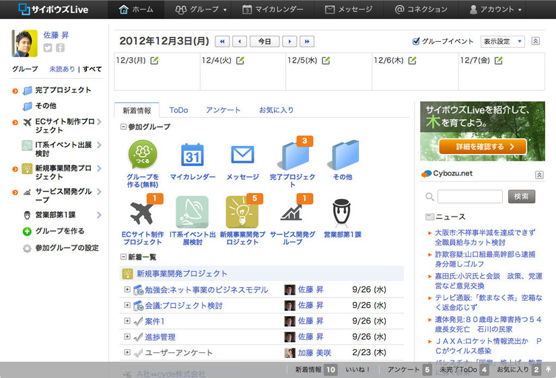Open the マイカレンダー calendar 31 icon
This screenshot has height=378, width=556.
pos(193,155)
